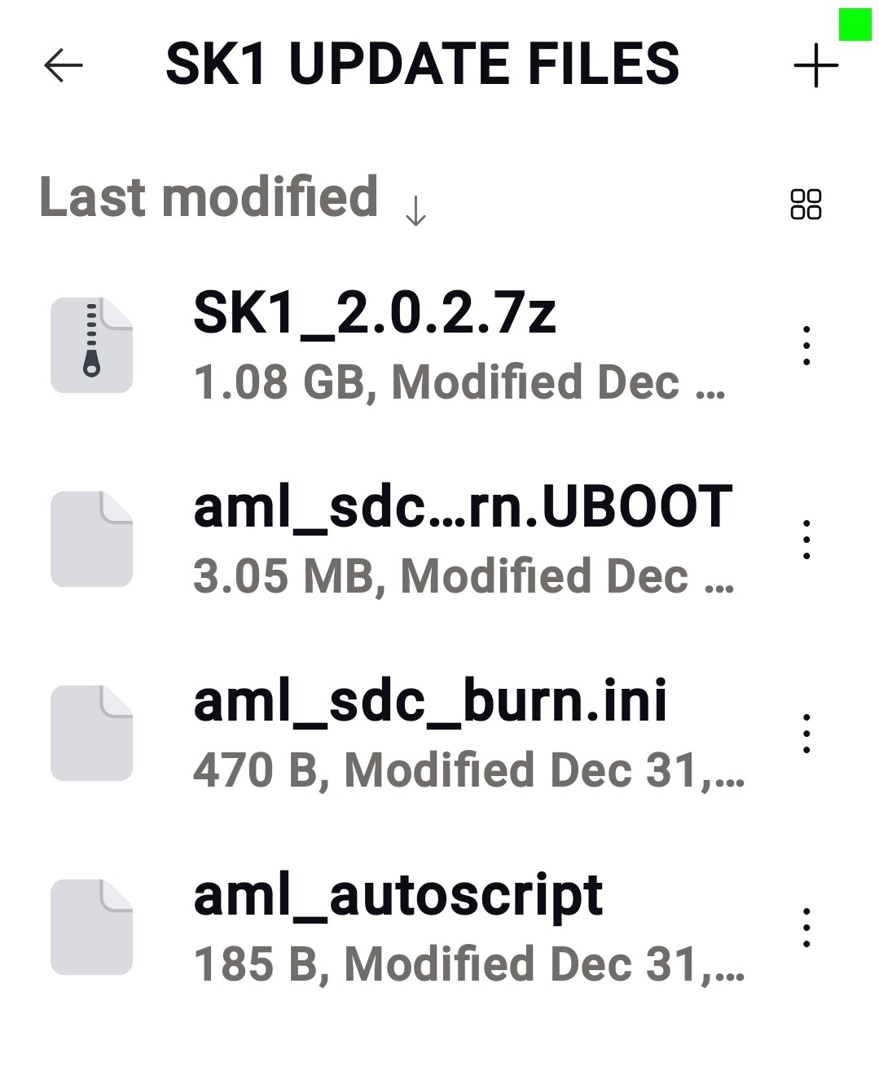The height and width of the screenshot is (1085, 879).
Task: Click the SK1 UPDATE FILES folder title
Action: coord(422,64)
